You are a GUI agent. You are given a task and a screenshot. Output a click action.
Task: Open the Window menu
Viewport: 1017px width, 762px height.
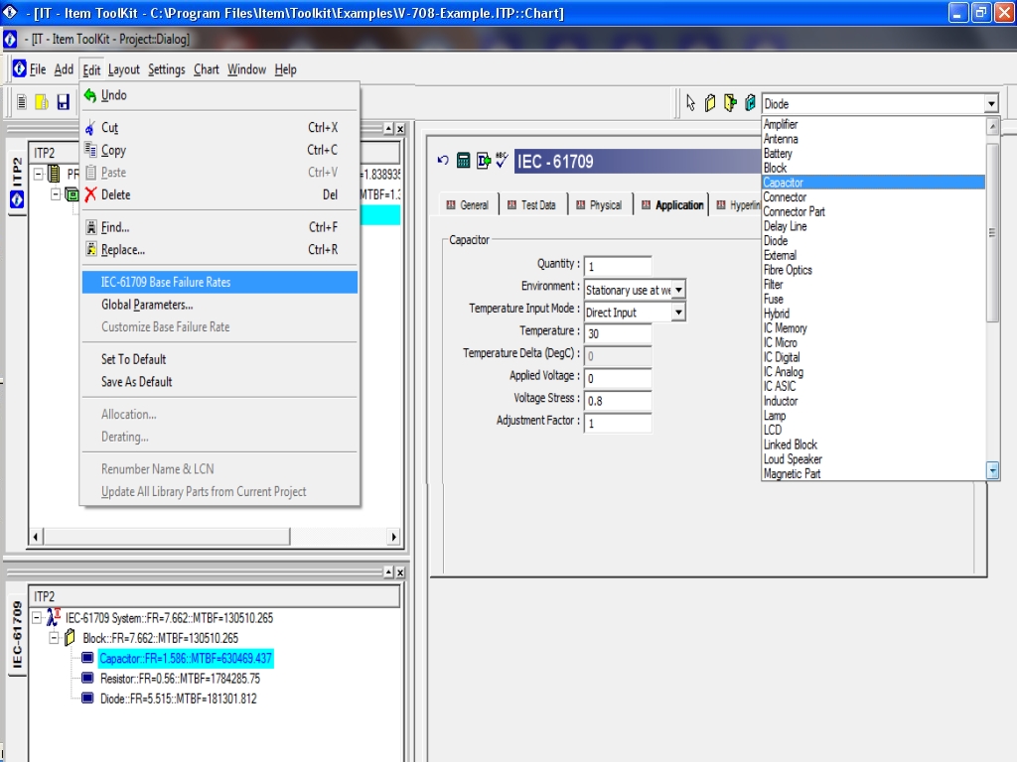(246, 69)
